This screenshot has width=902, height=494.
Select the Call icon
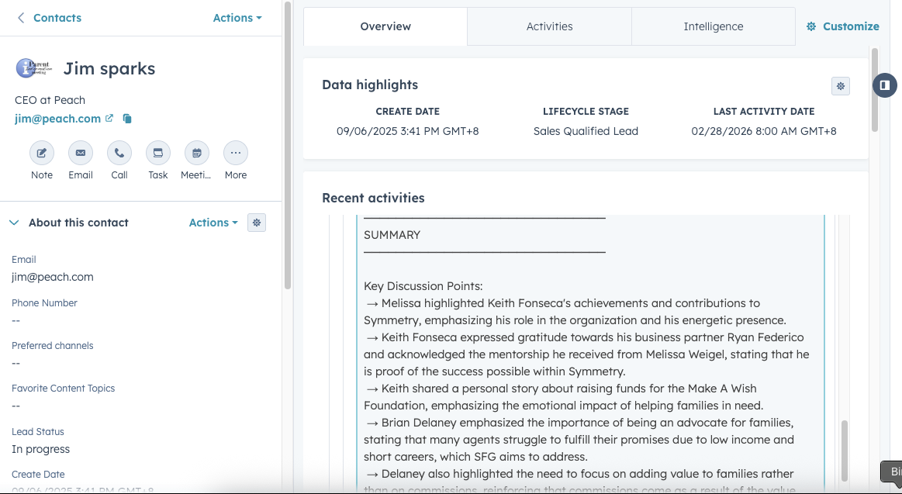coord(119,153)
